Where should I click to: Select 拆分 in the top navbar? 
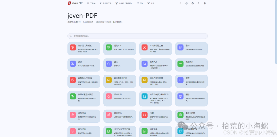[x=151, y=3]
